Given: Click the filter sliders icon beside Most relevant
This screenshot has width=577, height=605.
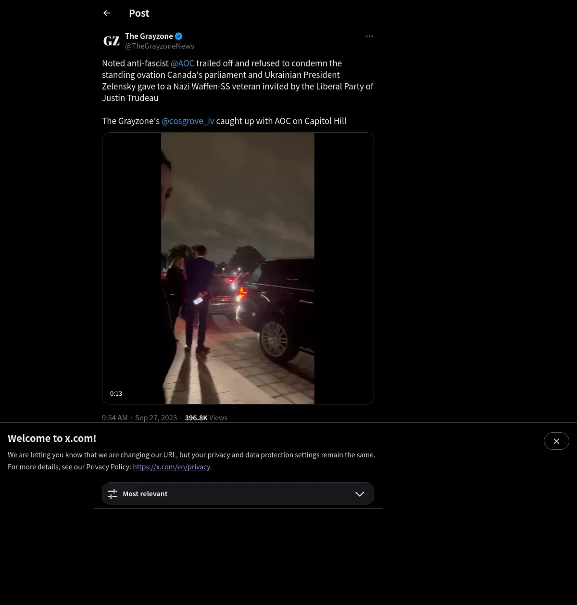Looking at the screenshot, I should [113, 494].
